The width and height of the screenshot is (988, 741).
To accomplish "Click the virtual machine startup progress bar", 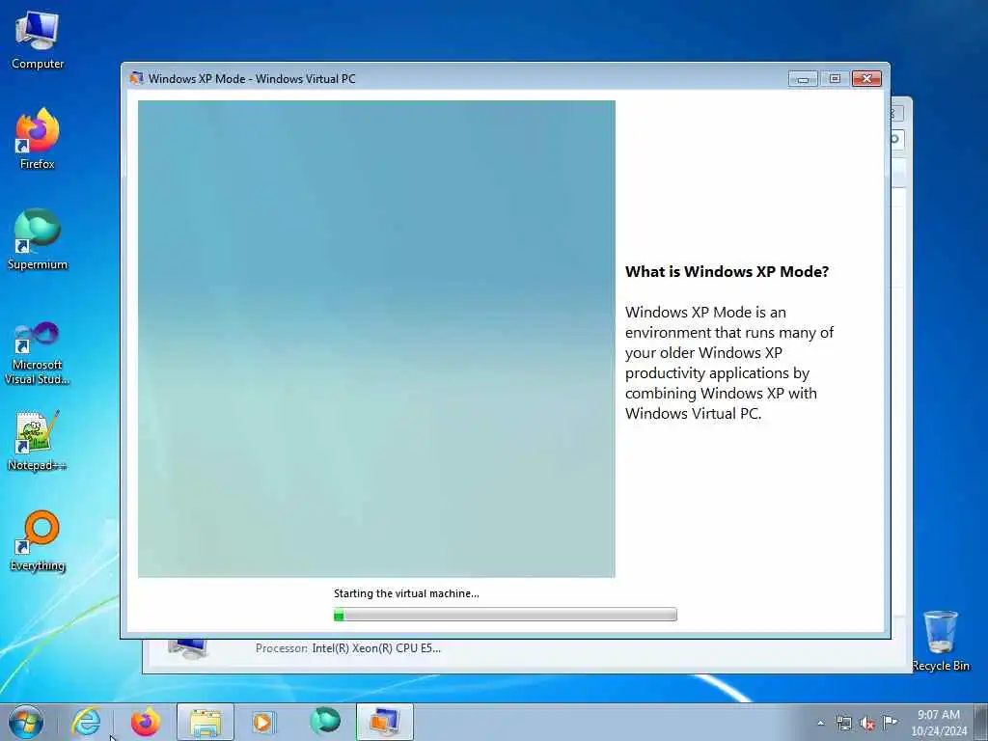I will tap(506, 615).
